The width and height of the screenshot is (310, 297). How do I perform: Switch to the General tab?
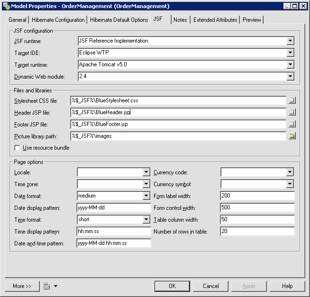18,20
